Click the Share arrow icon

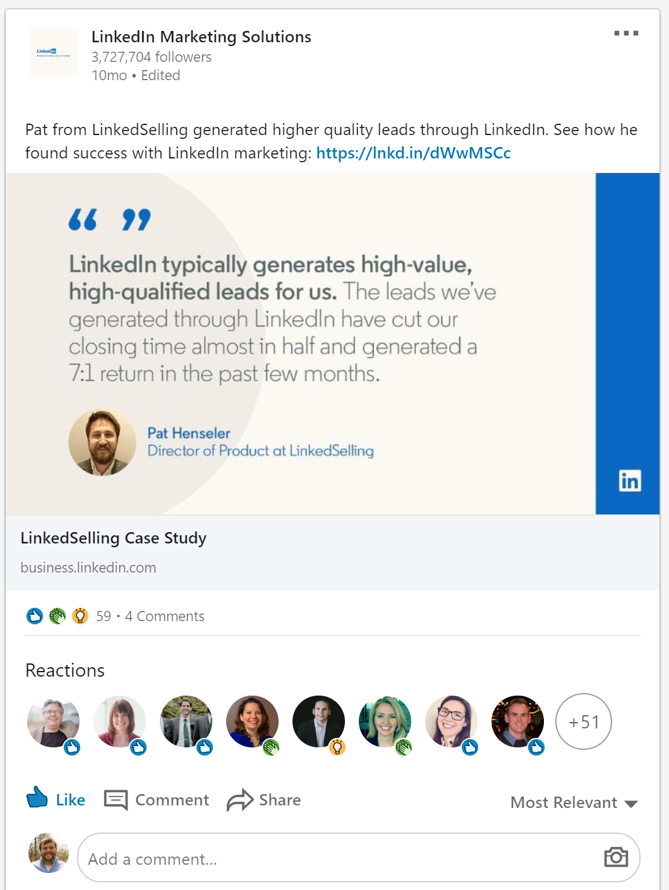[x=240, y=800]
